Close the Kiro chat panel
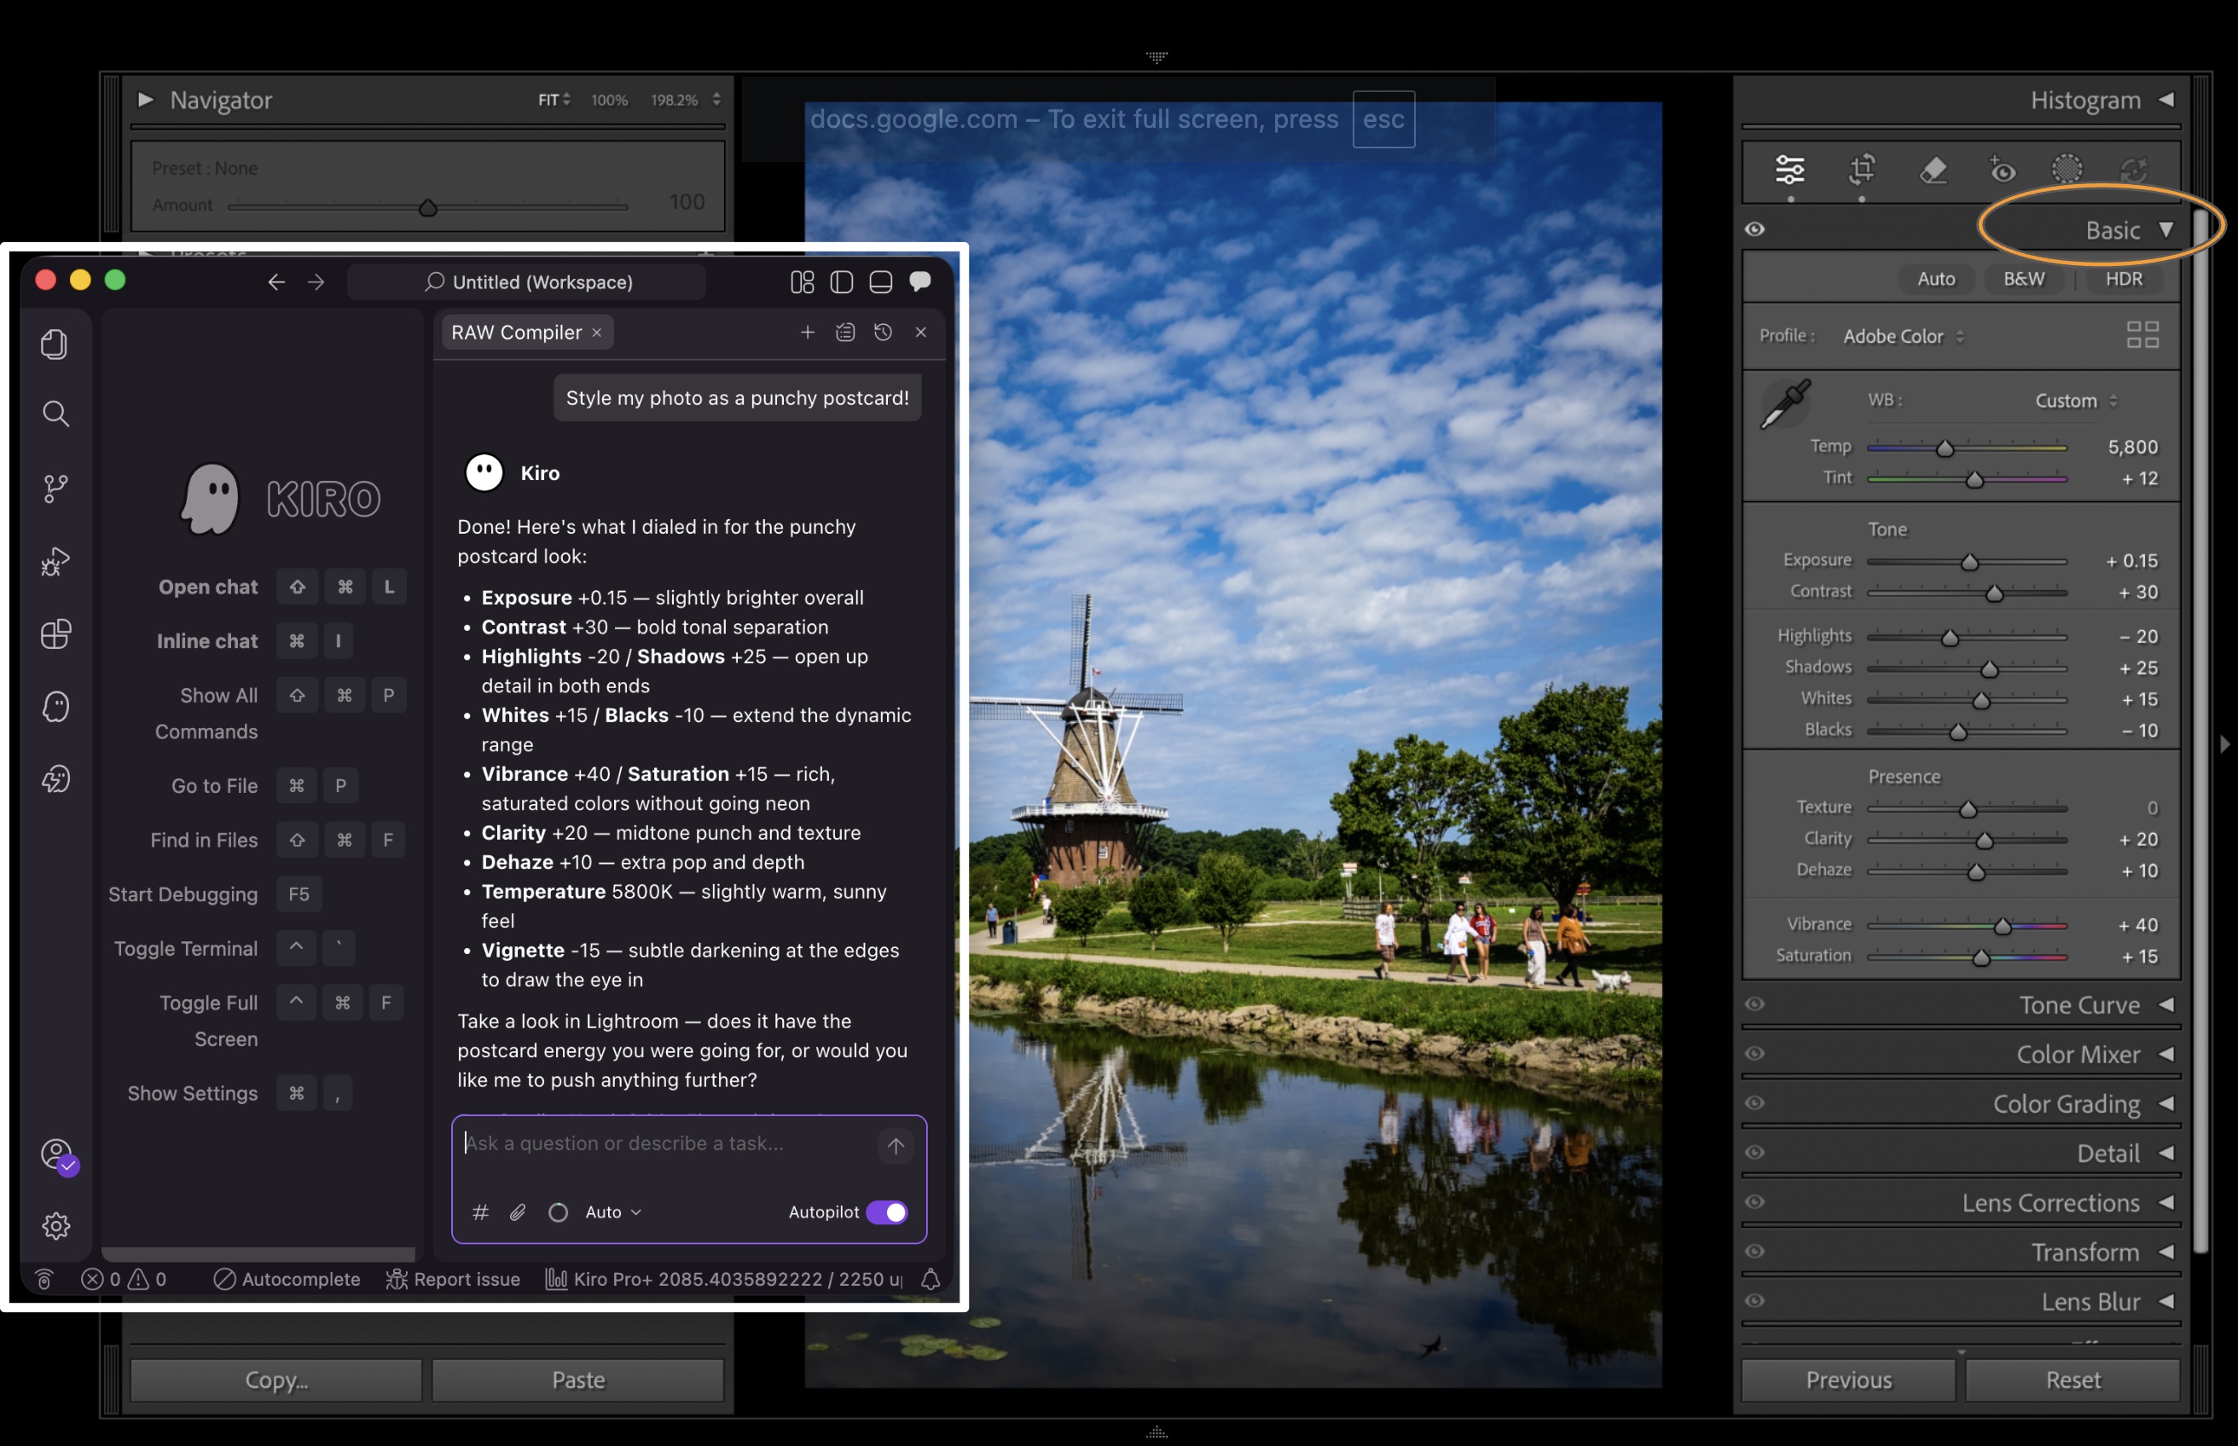The width and height of the screenshot is (2238, 1446). coord(920,333)
